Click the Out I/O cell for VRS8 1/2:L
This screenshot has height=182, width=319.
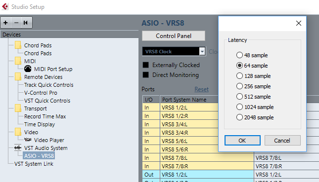(x=151, y=175)
